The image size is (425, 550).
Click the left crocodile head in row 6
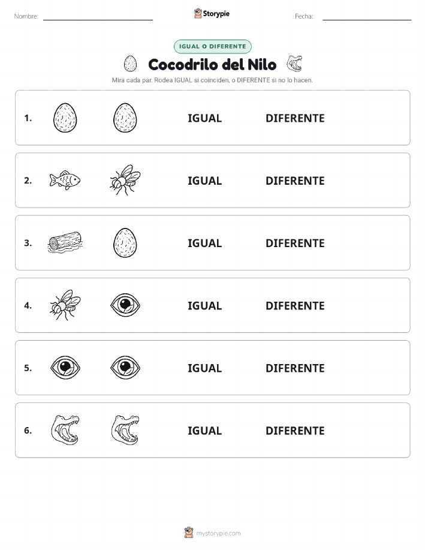pos(65,430)
